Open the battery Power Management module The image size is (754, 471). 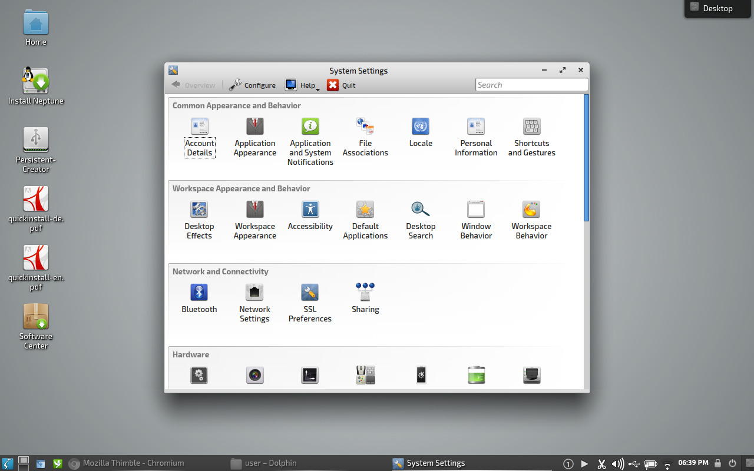point(476,375)
